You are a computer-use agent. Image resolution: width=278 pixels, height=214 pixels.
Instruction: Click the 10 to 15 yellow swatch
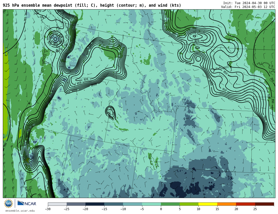[x=208, y=204]
